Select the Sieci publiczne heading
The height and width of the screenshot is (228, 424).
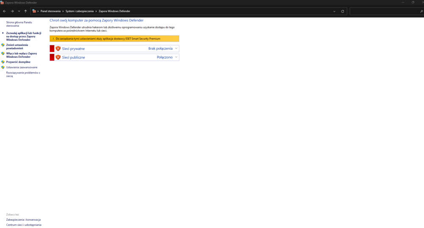pos(73,57)
